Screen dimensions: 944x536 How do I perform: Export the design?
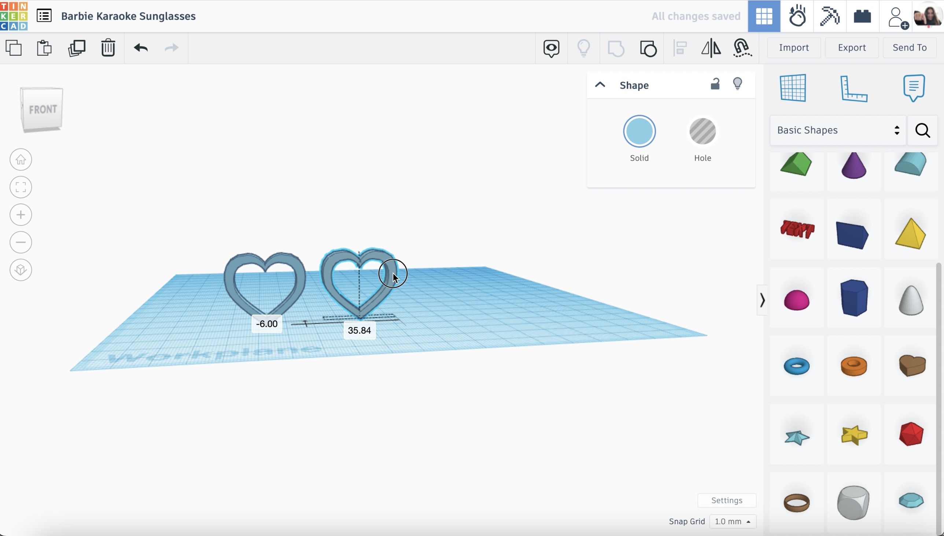852,48
